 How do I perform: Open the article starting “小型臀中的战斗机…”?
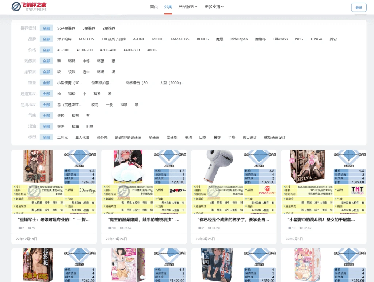[321, 220]
